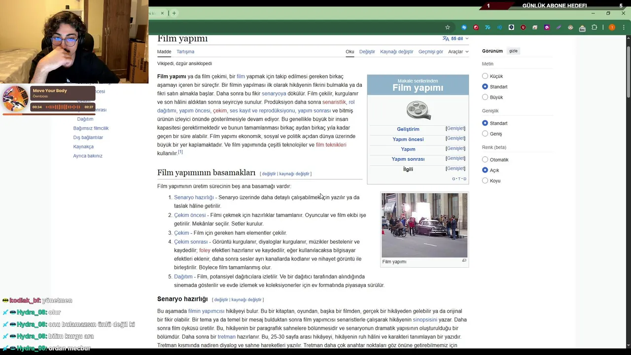Open the Dağıtım link in the numbered list
This screenshot has height=355, width=631.
coord(183,277)
